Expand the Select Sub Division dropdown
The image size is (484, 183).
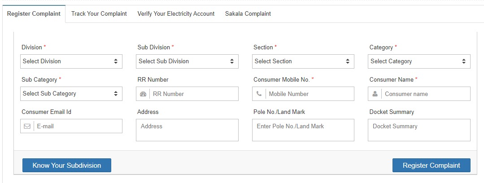point(187,61)
